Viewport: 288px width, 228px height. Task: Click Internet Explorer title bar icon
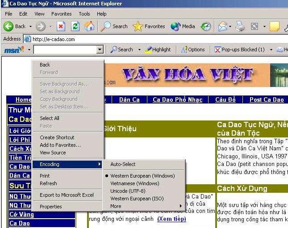click(4, 4)
